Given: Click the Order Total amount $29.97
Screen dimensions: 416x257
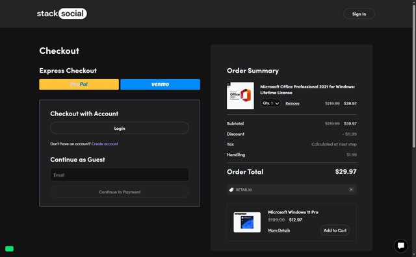Looking at the screenshot, I should (346, 172).
